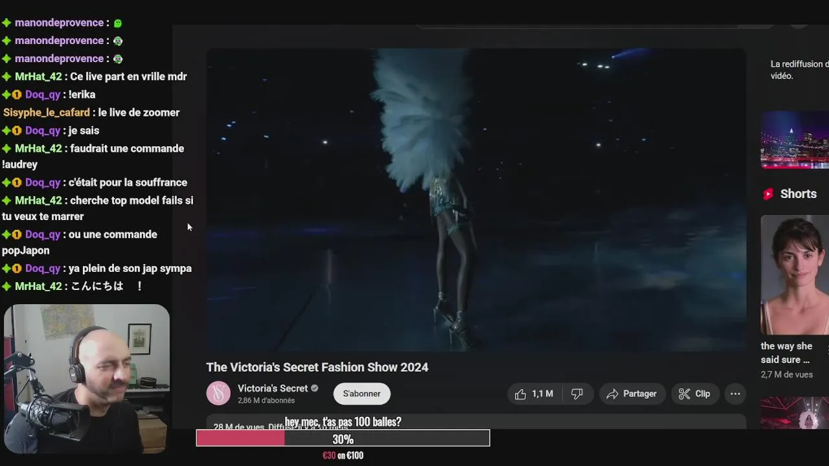Click '2,7 M de vues' under the Short
Screen dimensions: 829x466
(787, 375)
